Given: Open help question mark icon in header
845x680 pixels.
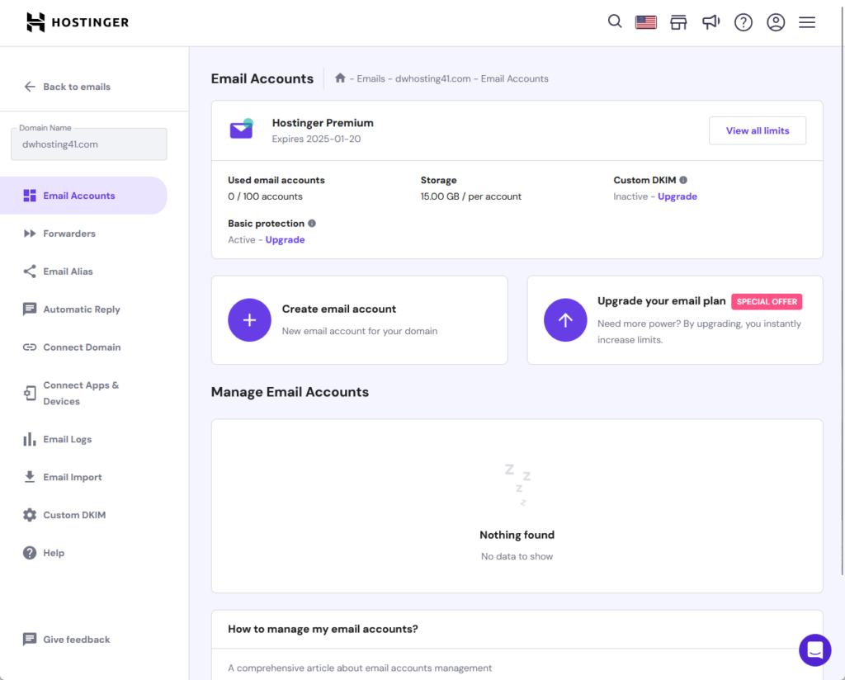Looking at the screenshot, I should tap(744, 22).
